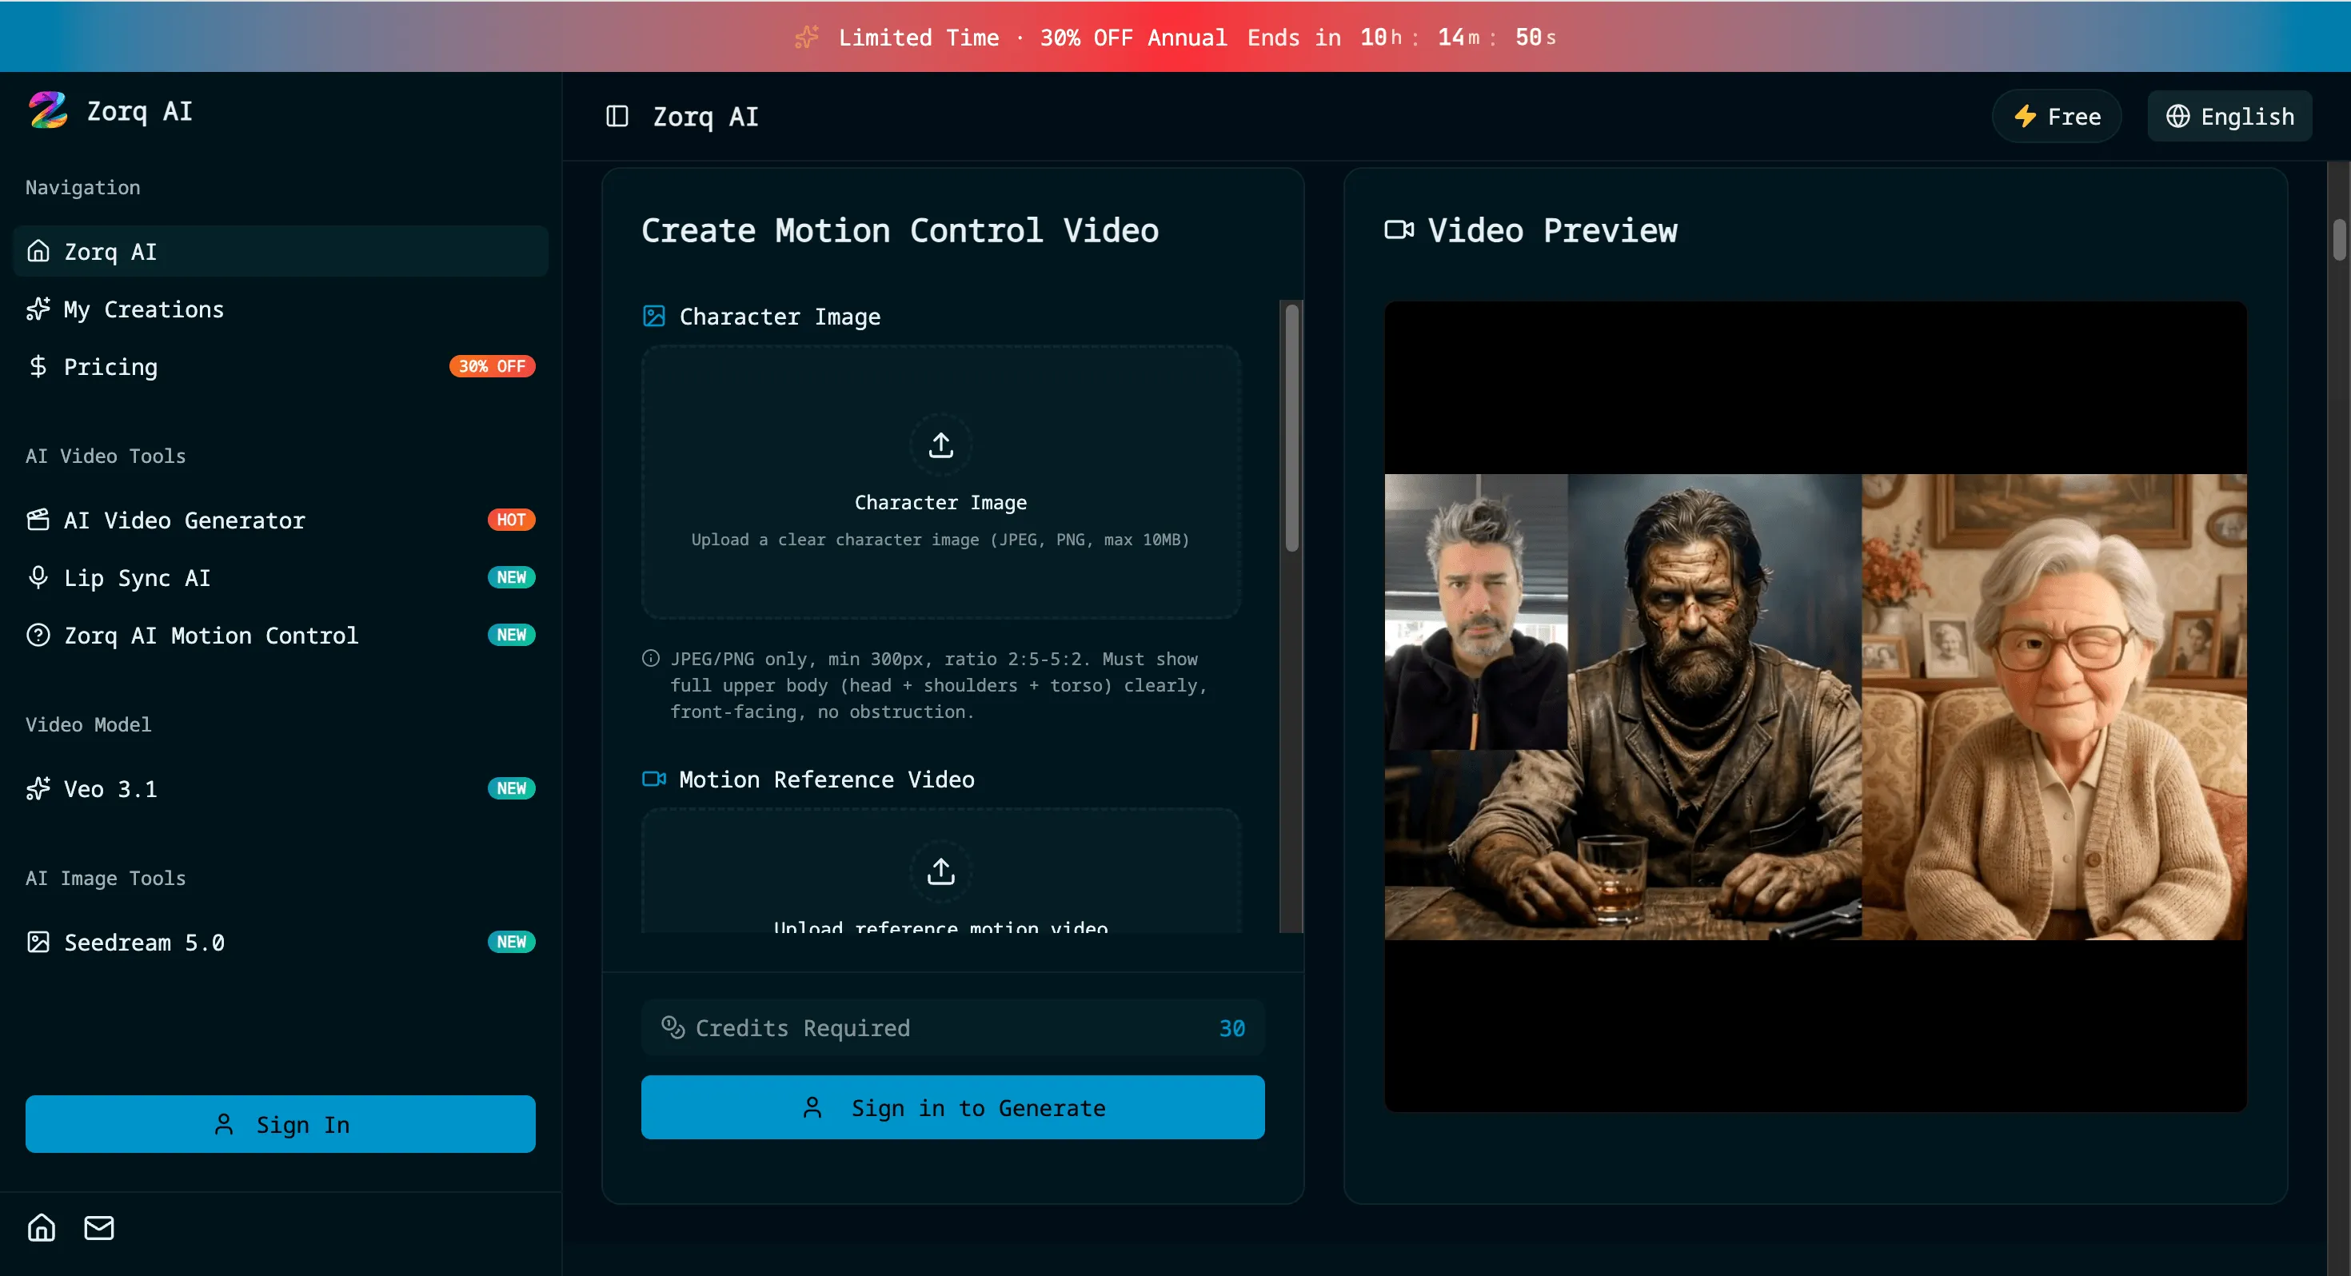The height and width of the screenshot is (1276, 2351).
Task: Choose the Veo 3.1 video model
Action: click(x=110, y=788)
